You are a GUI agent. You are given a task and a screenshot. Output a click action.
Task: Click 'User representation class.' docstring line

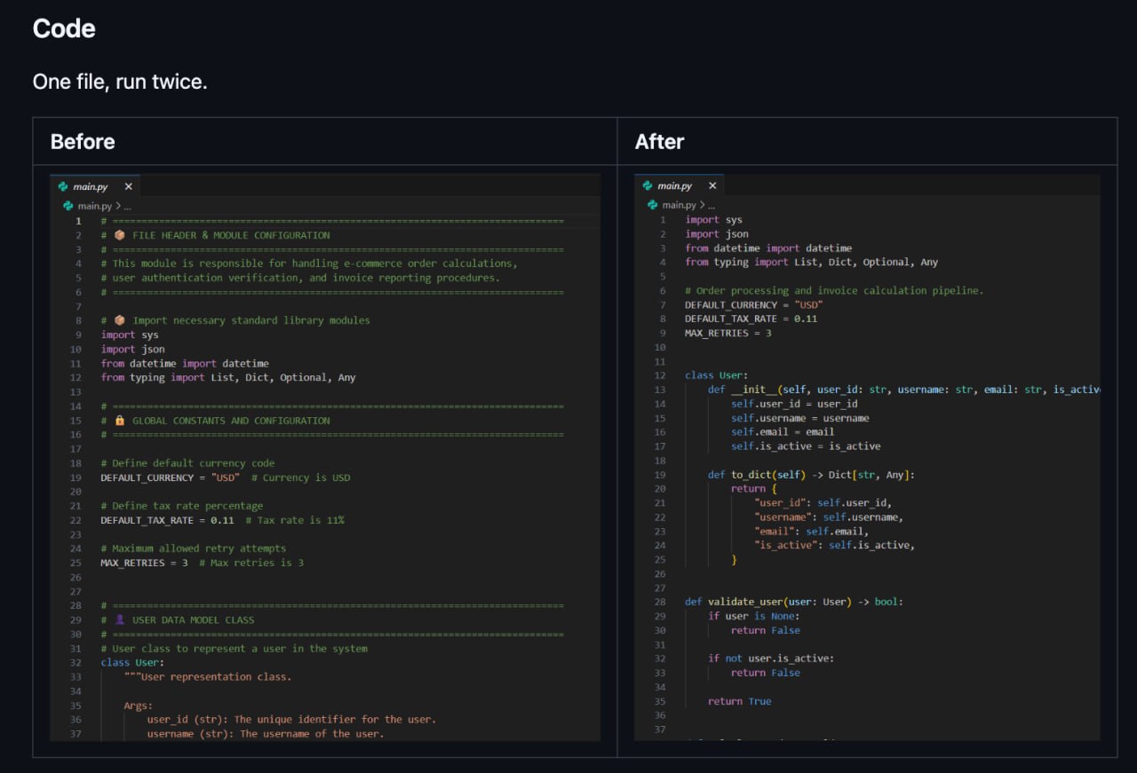pos(208,676)
